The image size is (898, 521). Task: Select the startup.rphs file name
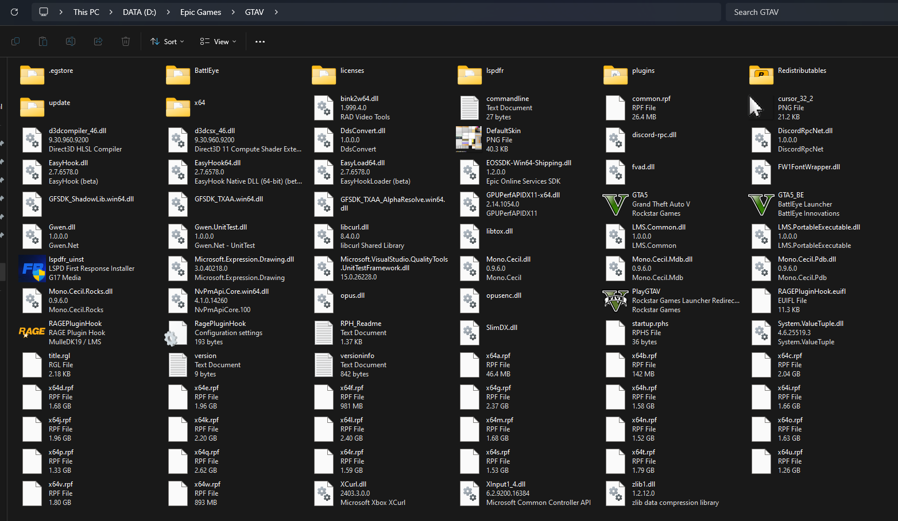(x=650, y=324)
